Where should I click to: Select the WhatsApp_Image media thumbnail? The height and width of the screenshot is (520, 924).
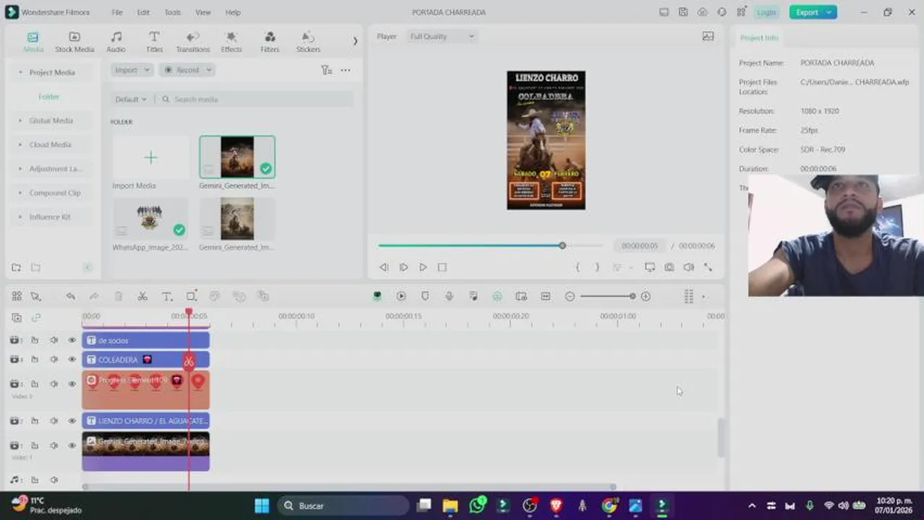(x=150, y=218)
